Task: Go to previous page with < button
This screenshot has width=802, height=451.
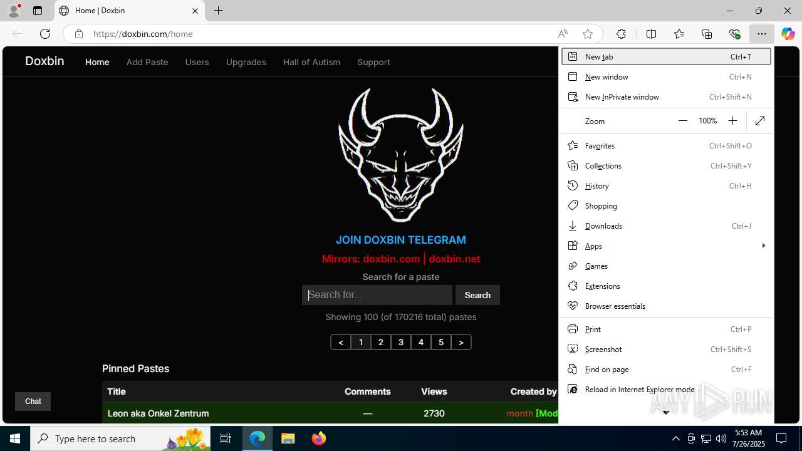Action: click(x=341, y=342)
